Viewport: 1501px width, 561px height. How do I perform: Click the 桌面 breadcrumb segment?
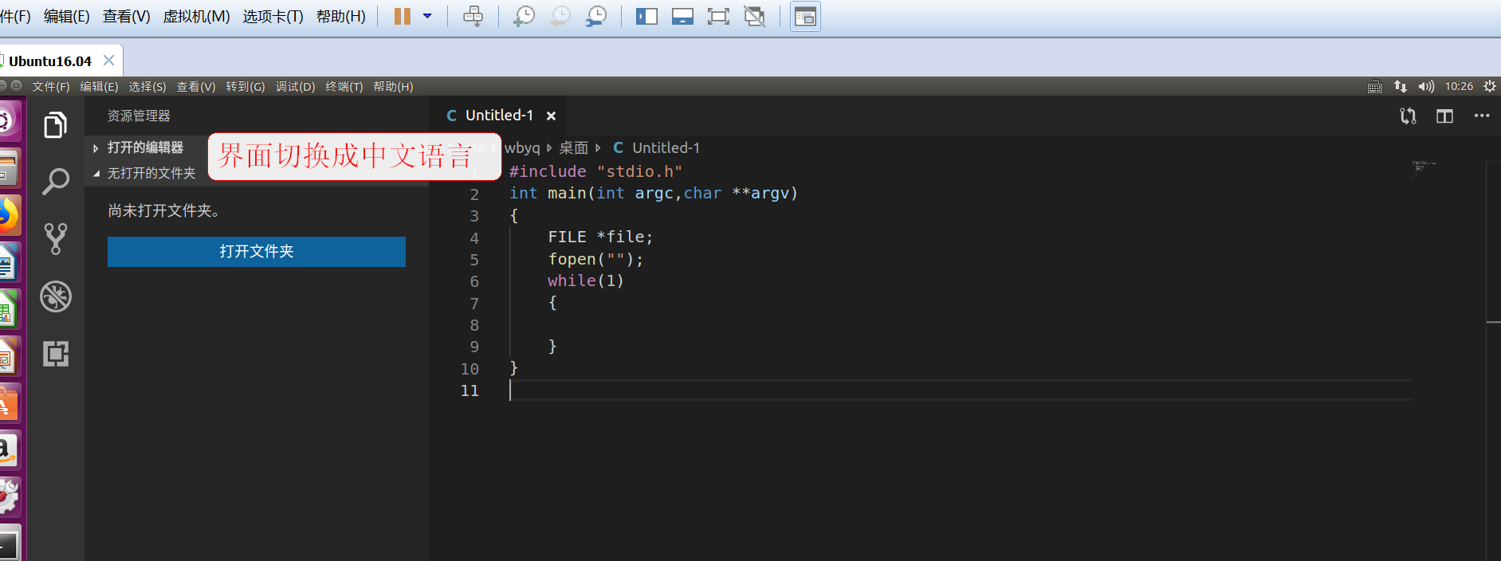(x=573, y=148)
